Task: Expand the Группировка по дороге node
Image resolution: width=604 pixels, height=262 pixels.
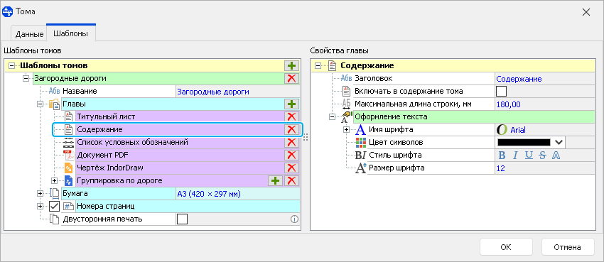Action: (54, 180)
